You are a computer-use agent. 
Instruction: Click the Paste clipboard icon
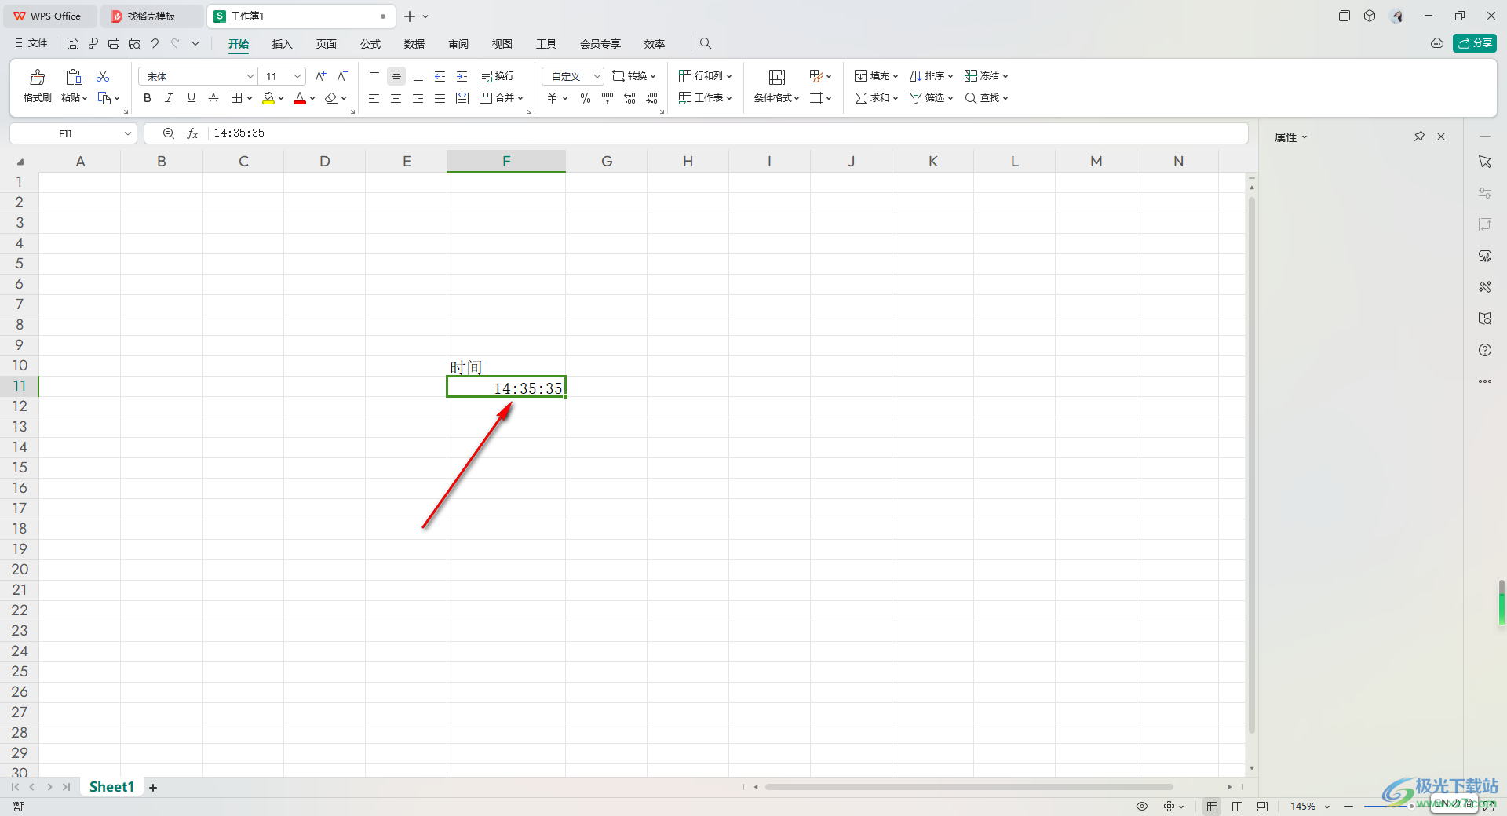coord(74,77)
